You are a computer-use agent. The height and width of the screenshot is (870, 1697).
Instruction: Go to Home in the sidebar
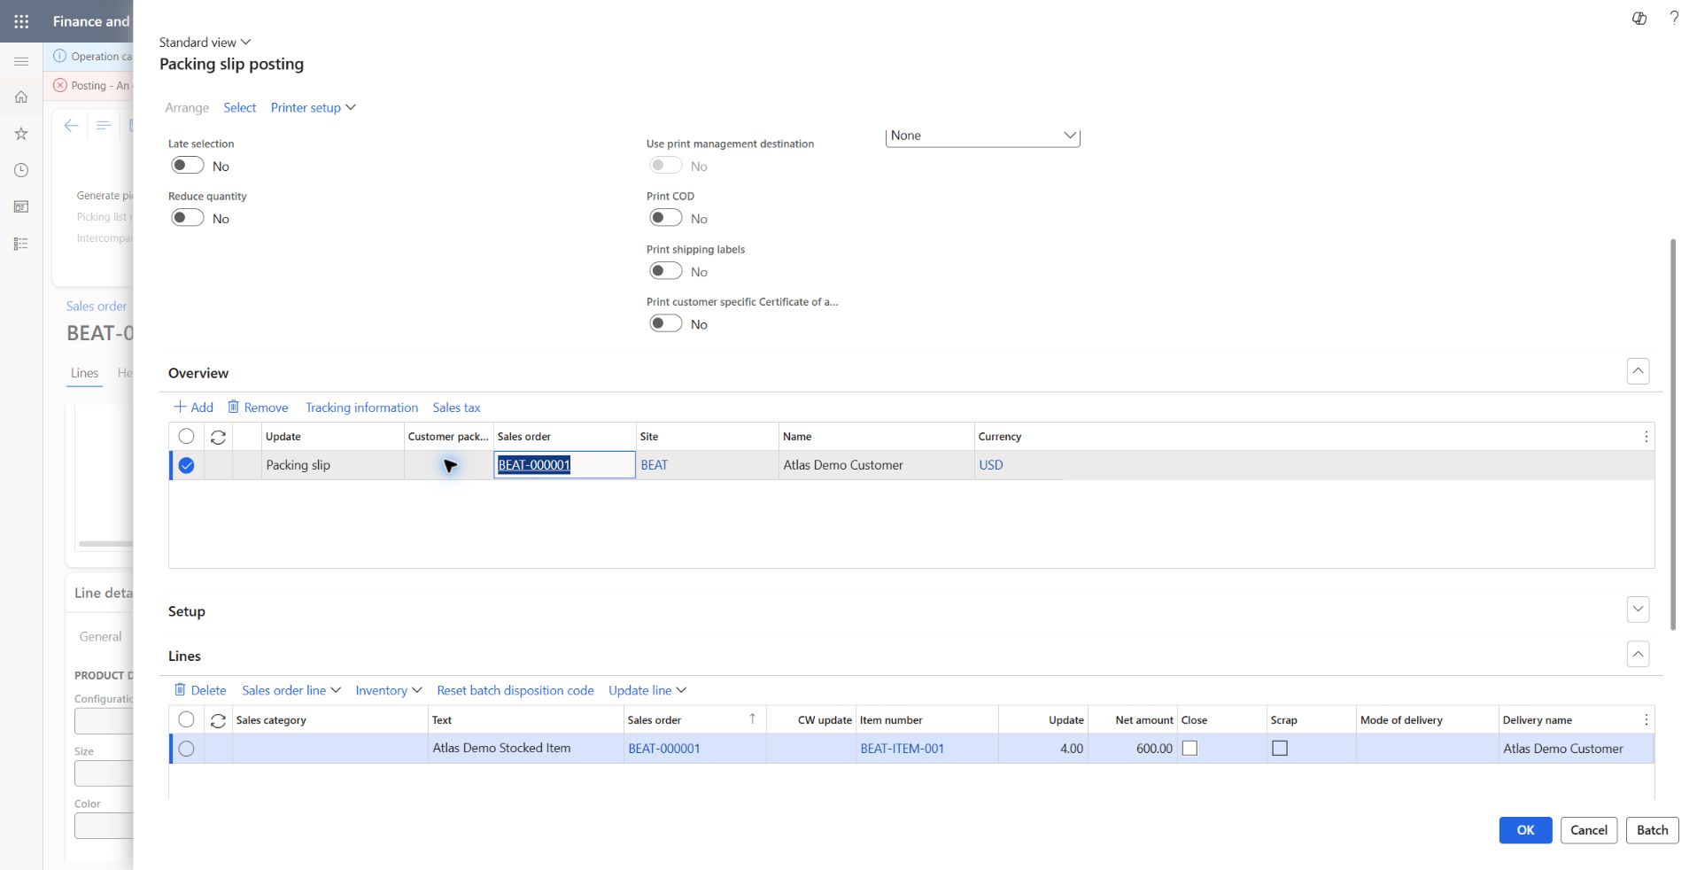click(x=21, y=97)
